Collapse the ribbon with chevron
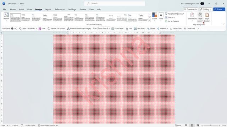This screenshot has width=227, height=127. [x=223, y=24]
